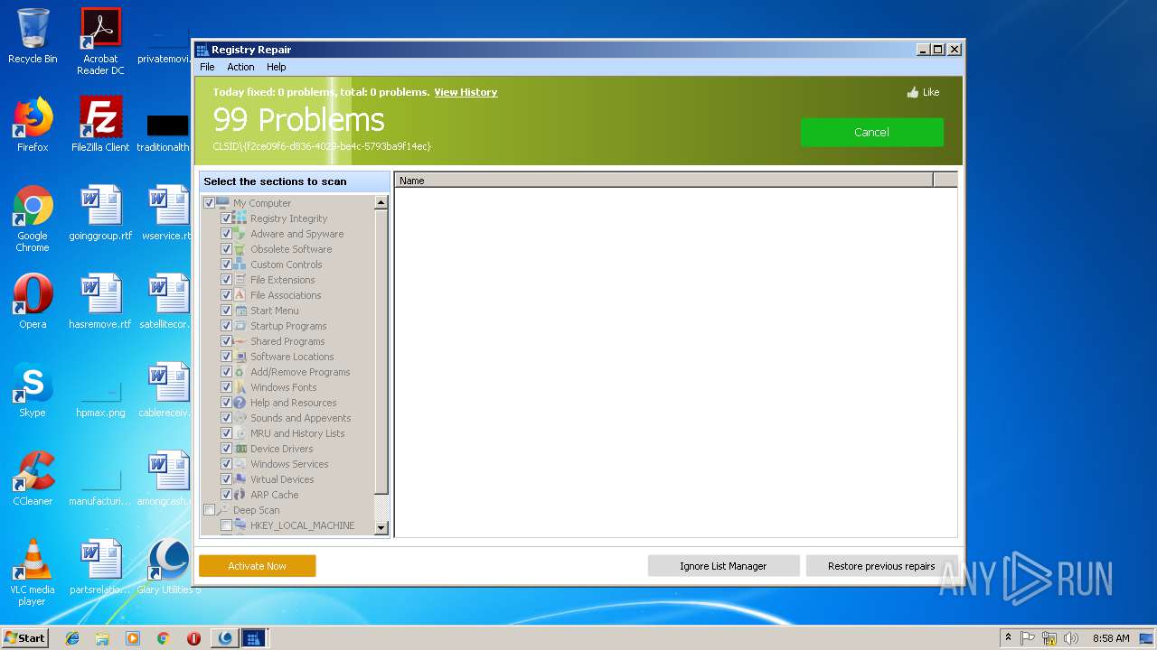Uncheck Obsolete Software checkbox
The height and width of the screenshot is (650, 1157).
[x=227, y=249]
